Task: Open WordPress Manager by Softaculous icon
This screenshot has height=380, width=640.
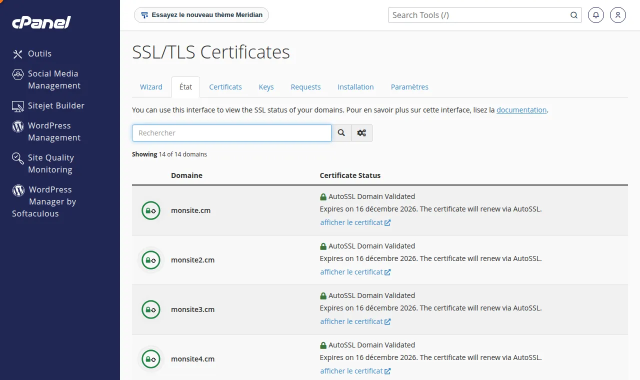Action: click(18, 190)
